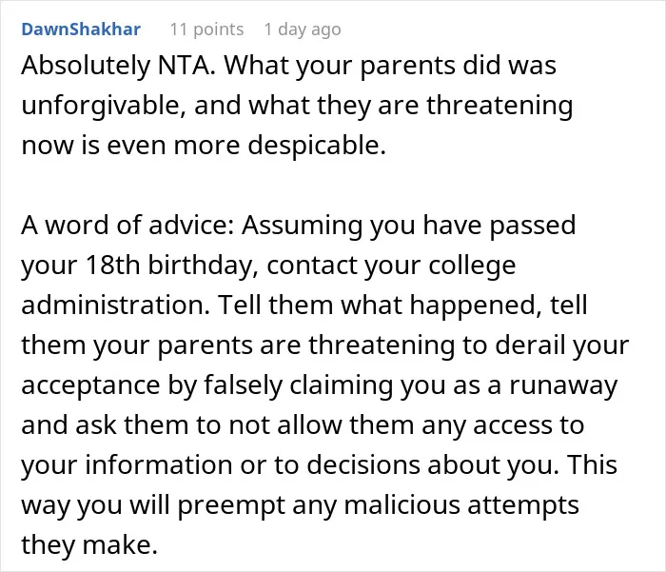Click the word administration in the comment
Screen dimensions: 666x572
coord(115,306)
